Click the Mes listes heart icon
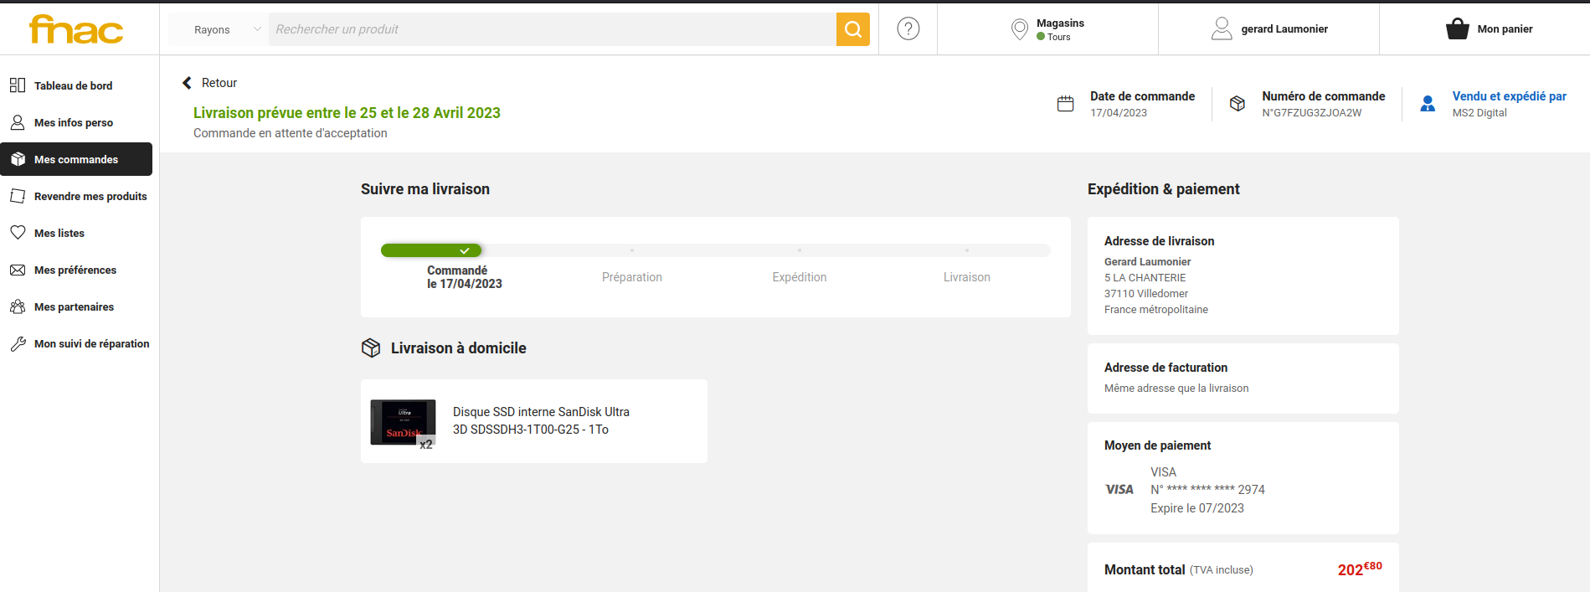 (x=18, y=233)
